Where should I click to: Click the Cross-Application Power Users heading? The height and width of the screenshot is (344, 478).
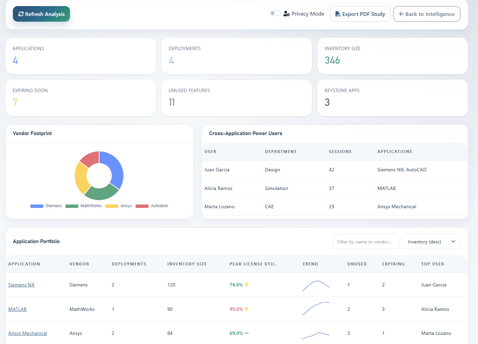point(246,133)
